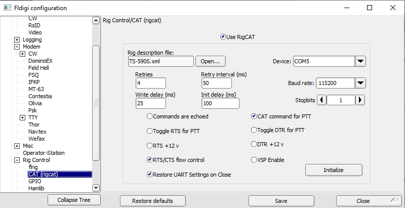Enable Toggle RTS for PTT
Viewport: 405px width, 208px height.
(149, 131)
